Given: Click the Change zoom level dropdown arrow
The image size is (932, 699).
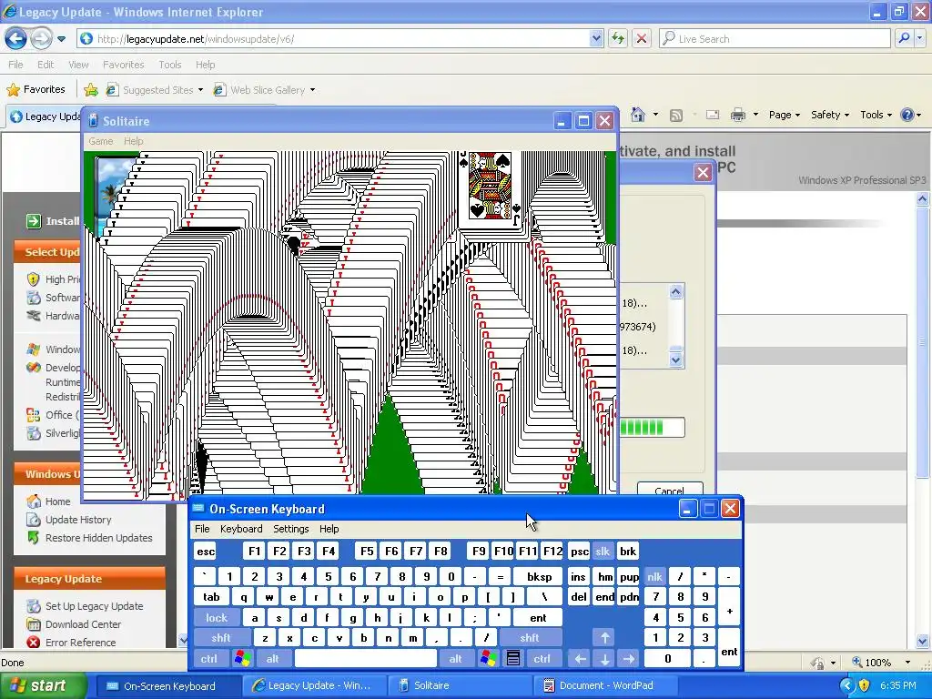Looking at the screenshot, I should 907,663.
